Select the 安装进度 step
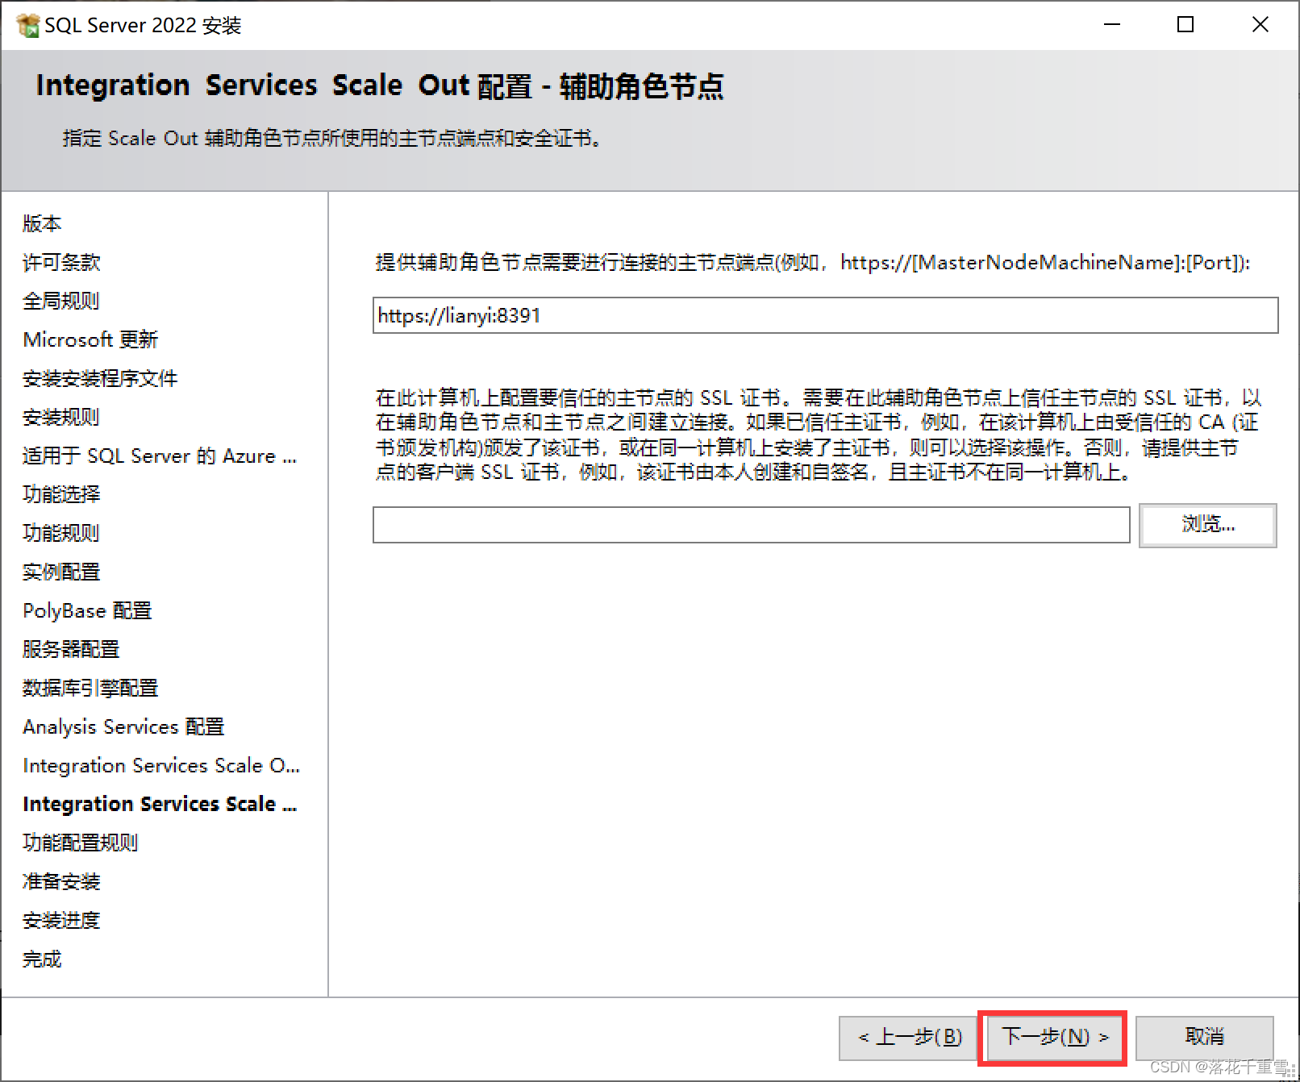This screenshot has width=1300, height=1082. pyautogui.click(x=61, y=920)
